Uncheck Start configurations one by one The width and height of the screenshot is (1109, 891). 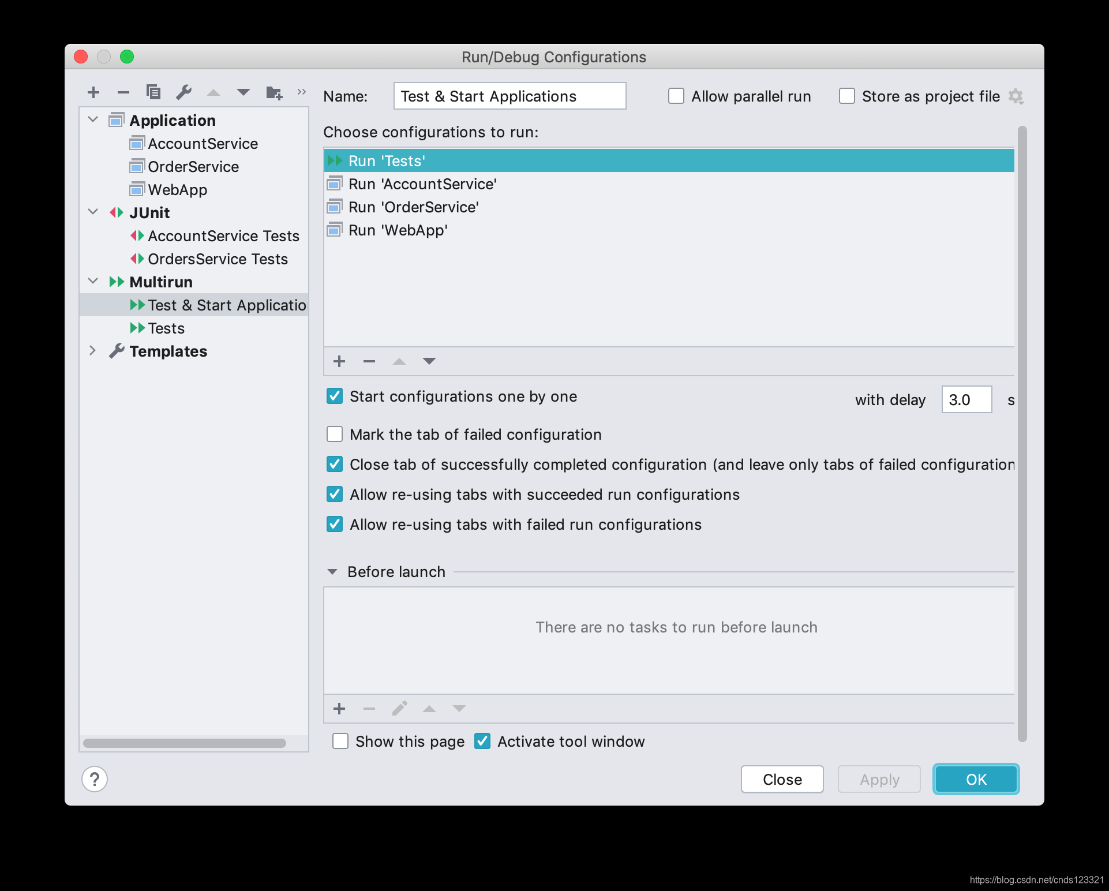click(335, 396)
